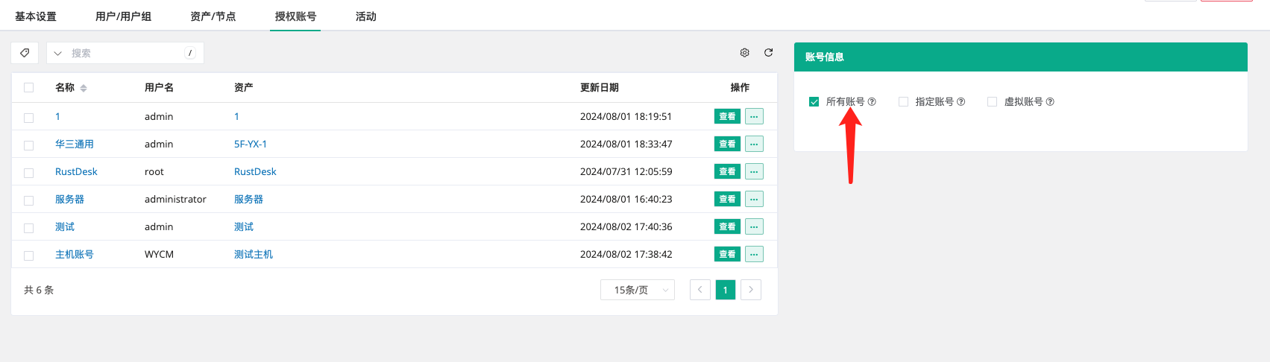Click 查看 button for 服务器 row
The height and width of the screenshot is (362, 1270).
[727, 199]
